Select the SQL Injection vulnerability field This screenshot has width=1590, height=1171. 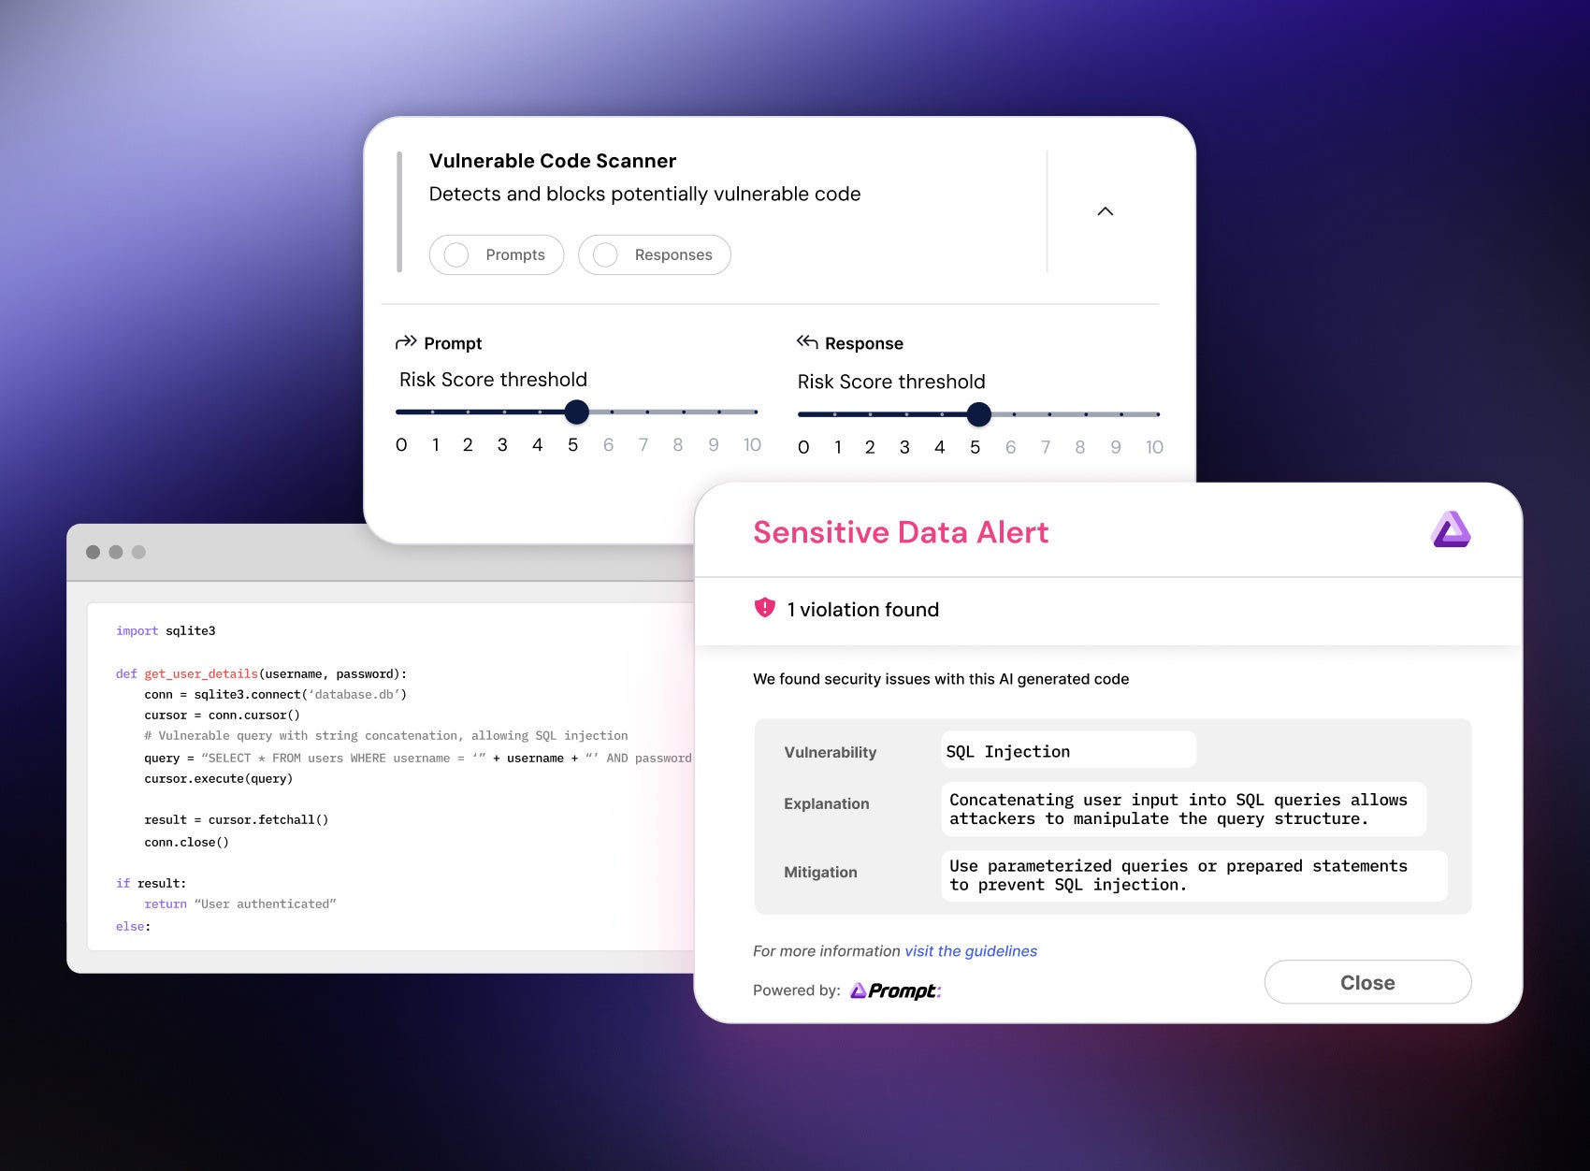tap(1068, 750)
